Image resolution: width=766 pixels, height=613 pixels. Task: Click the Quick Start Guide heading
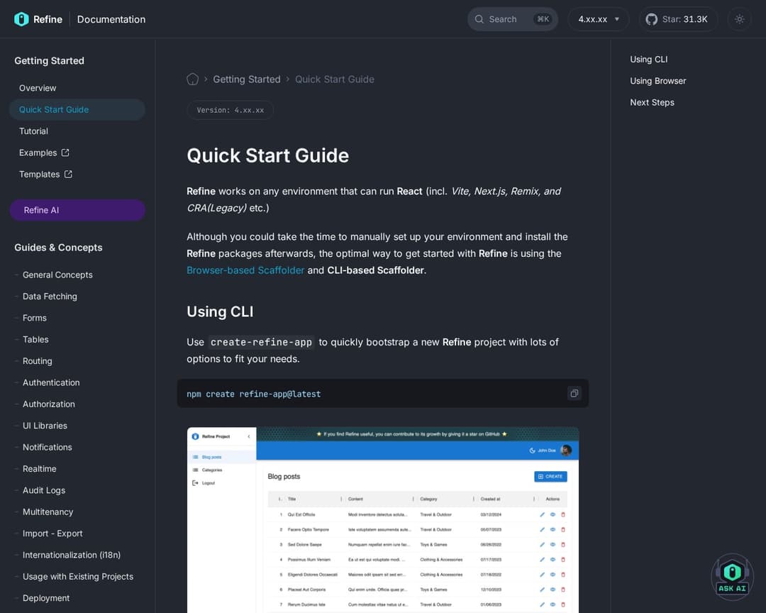pos(267,155)
